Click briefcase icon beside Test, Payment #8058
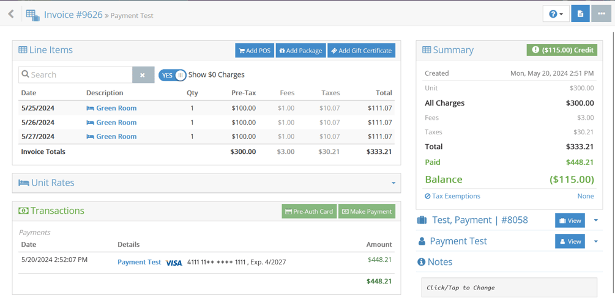 [x=422, y=220]
